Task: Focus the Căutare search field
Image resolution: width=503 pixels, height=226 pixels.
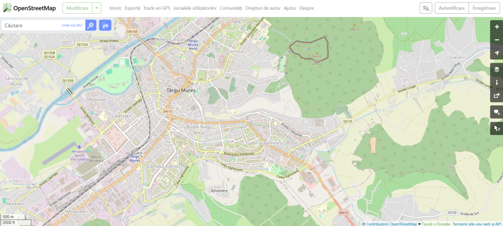Action: 30,25
